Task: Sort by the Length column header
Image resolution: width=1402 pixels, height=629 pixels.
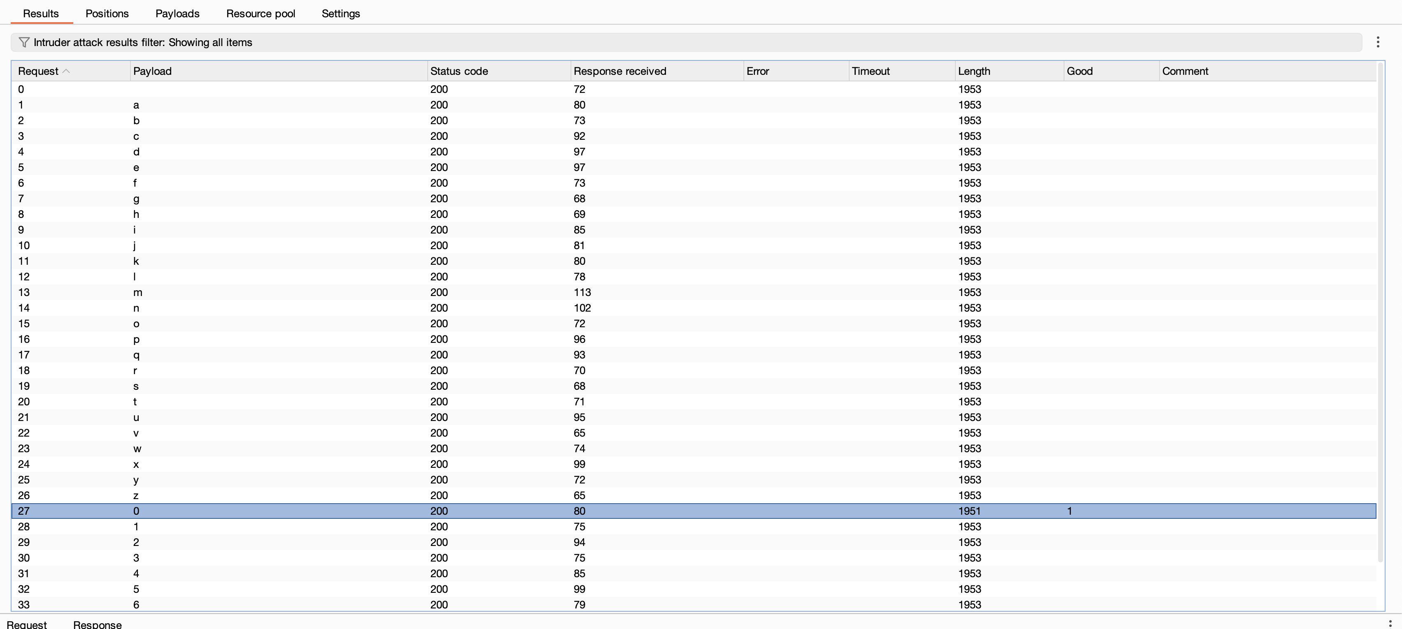Action: coord(1010,71)
